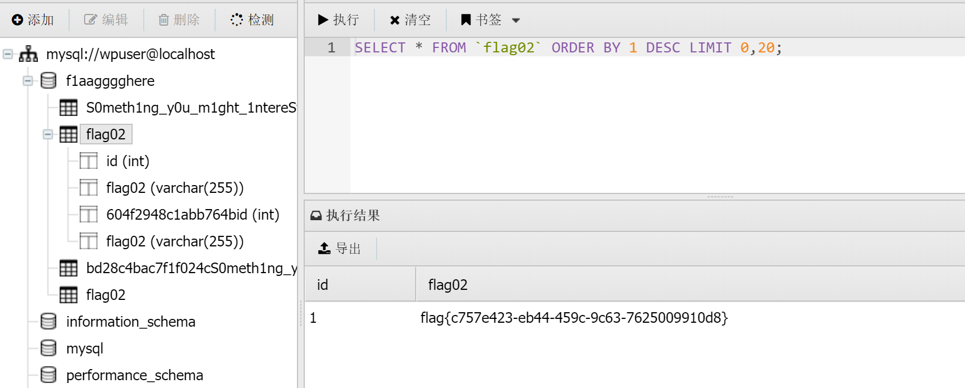Select the 604f2948c1abb764bid (int) column
This screenshot has width=965, height=388.
193,215
